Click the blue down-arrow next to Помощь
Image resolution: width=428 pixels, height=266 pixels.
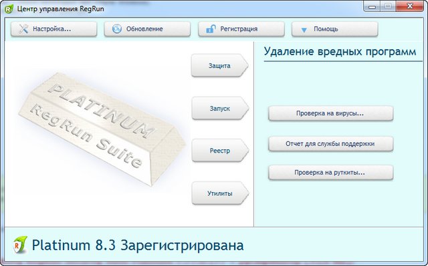[304, 30]
